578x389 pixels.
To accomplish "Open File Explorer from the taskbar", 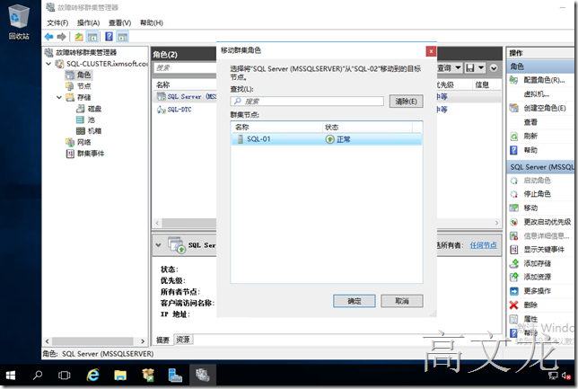I will tap(120, 376).
